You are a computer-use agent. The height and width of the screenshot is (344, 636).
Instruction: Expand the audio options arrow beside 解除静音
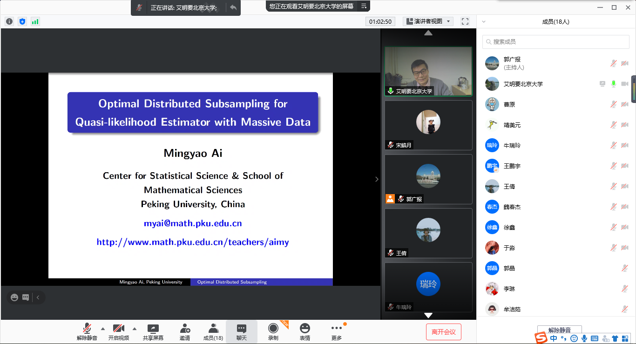pyautogui.click(x=103, y=328)
